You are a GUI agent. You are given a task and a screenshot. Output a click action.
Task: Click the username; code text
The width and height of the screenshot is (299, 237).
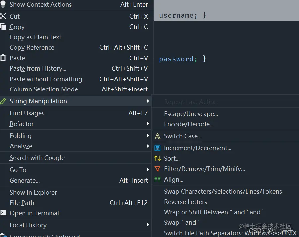tap(178, 15)
